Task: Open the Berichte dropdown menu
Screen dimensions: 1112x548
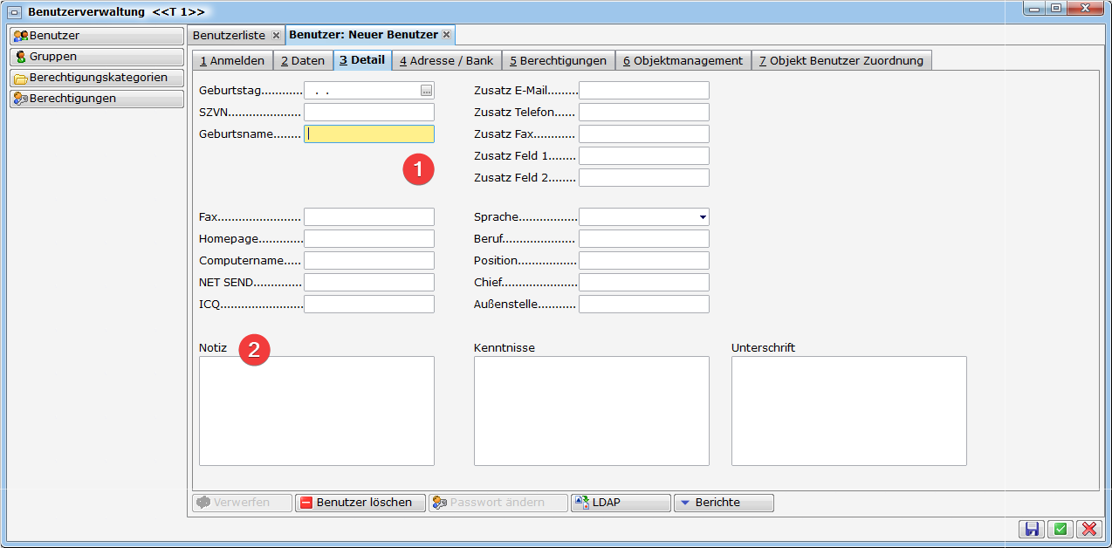Action: [x=723, y=503]
